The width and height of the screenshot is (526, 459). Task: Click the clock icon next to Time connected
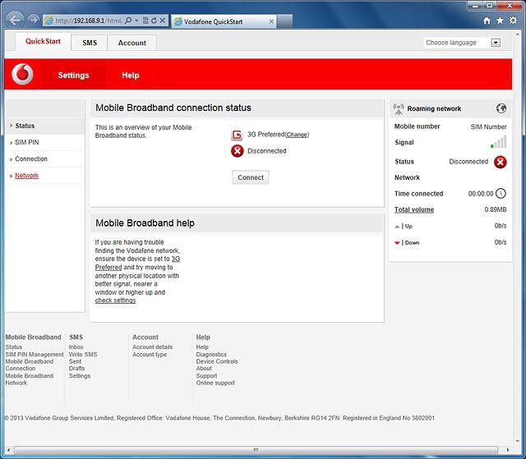501,194
